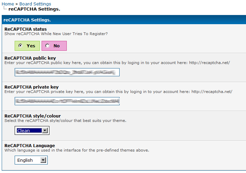This screenshot has height=173, width=246.
Task: Click the Home breadcrumb link
Action: click(8, 4)
